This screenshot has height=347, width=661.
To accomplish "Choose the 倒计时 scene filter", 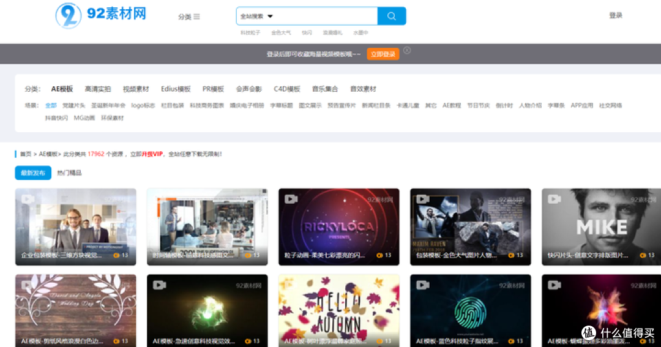I will (x=504, y=105).
